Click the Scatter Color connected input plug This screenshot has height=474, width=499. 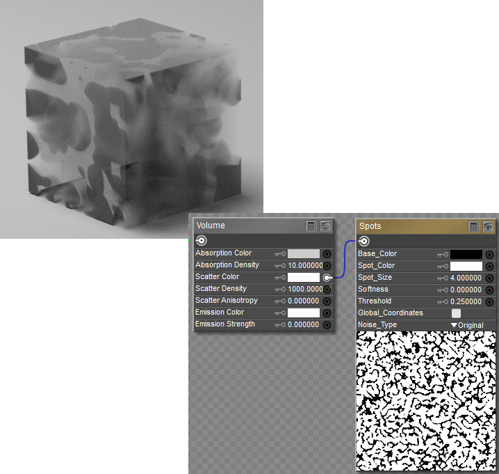tap(327, 277)
